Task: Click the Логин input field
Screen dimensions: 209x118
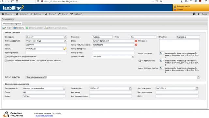Action: tap(46, 45)
